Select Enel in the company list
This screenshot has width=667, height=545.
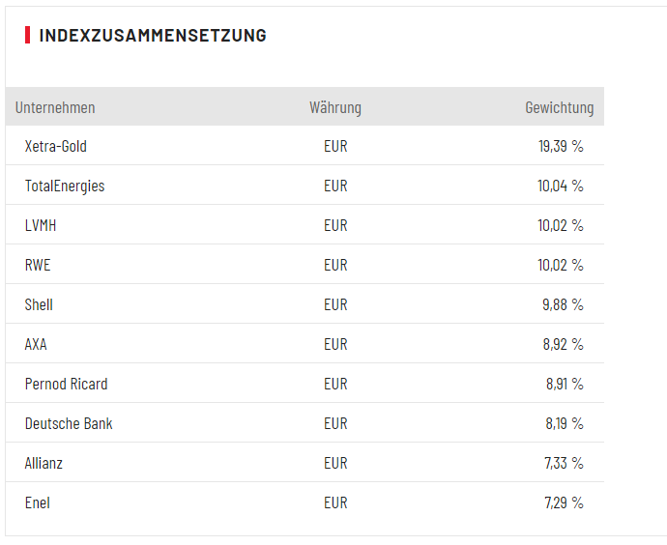(x=38, y=503)
